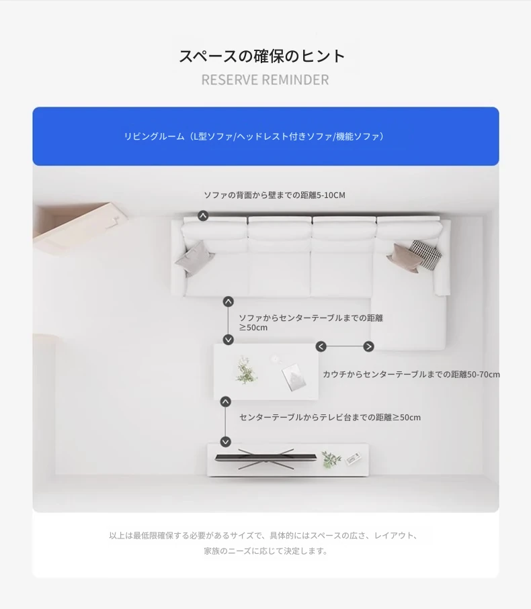This screenshot has height=609, width=531.
Task: Click the sofa-to-wall distance 5-10CM label
Action: (274, 195)
